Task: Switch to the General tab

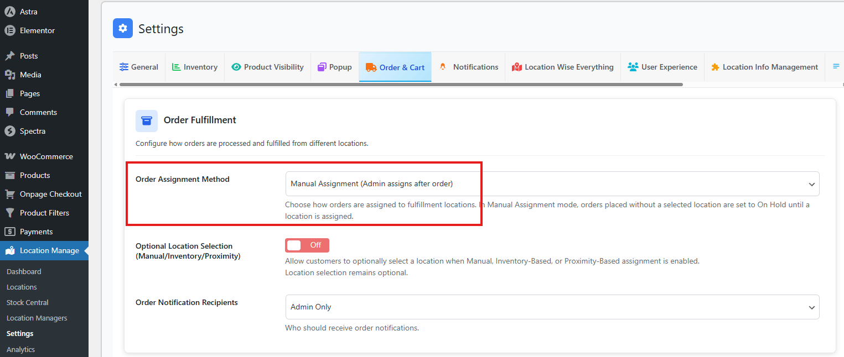Action: coord(139,67)
